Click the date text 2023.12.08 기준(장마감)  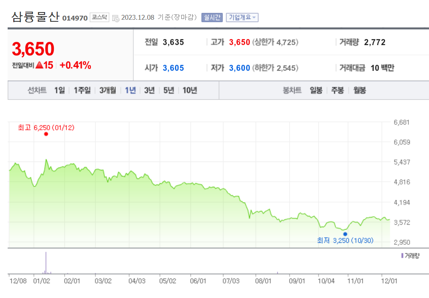pyautogui.click(x=159, y=17)
